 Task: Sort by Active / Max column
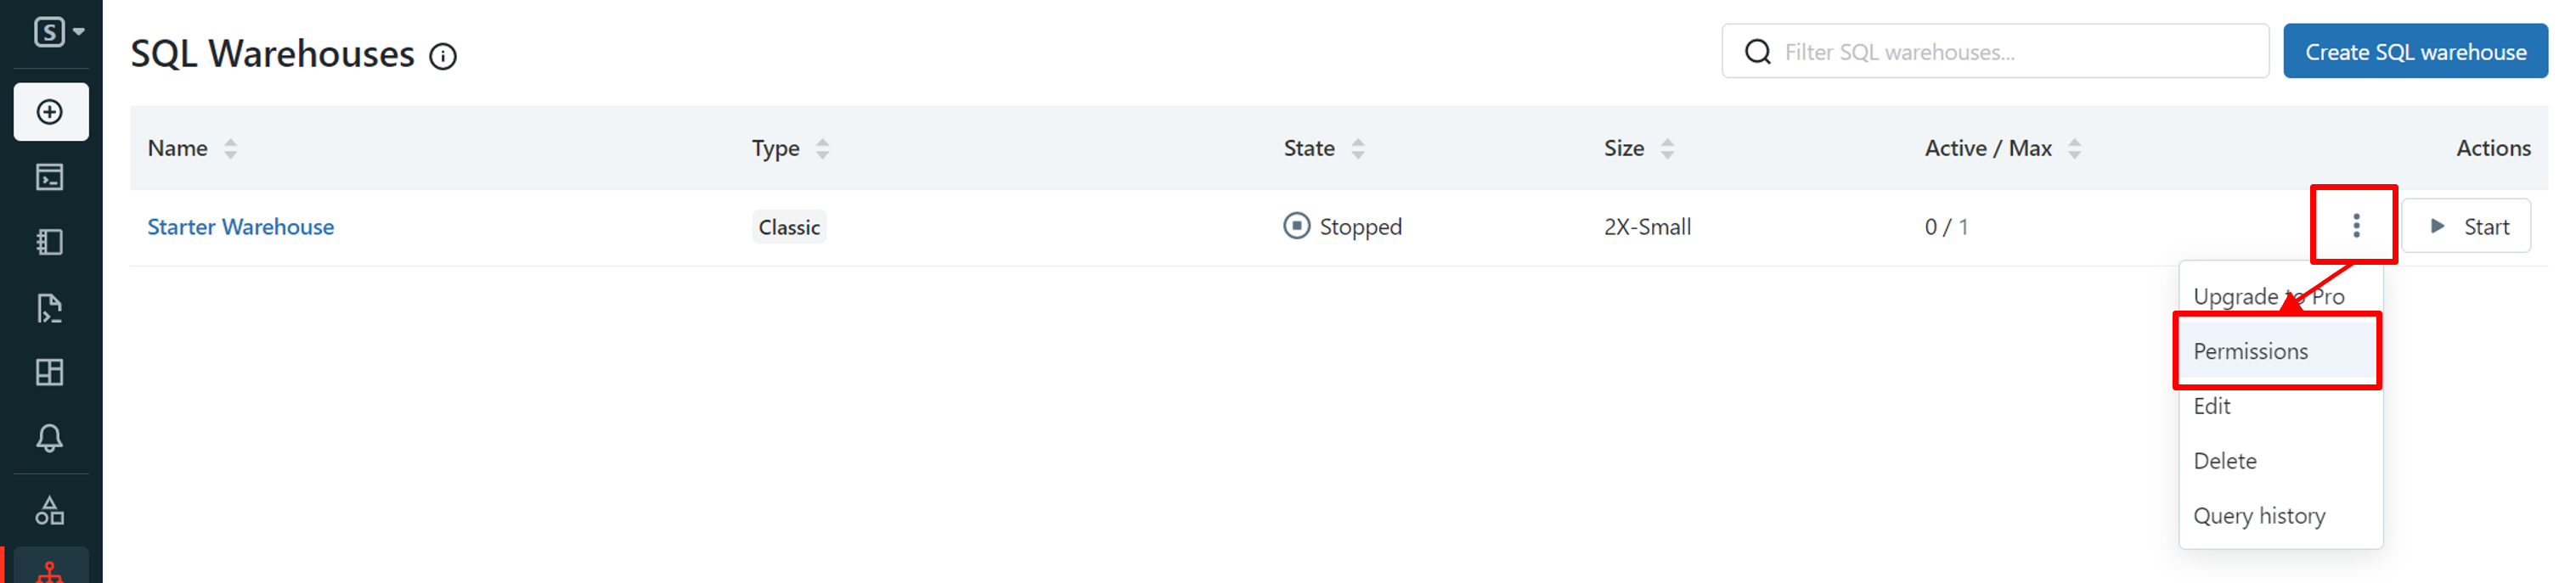[2074, 149]
